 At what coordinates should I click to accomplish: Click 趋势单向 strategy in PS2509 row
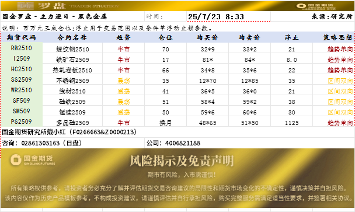click(340, 123)
